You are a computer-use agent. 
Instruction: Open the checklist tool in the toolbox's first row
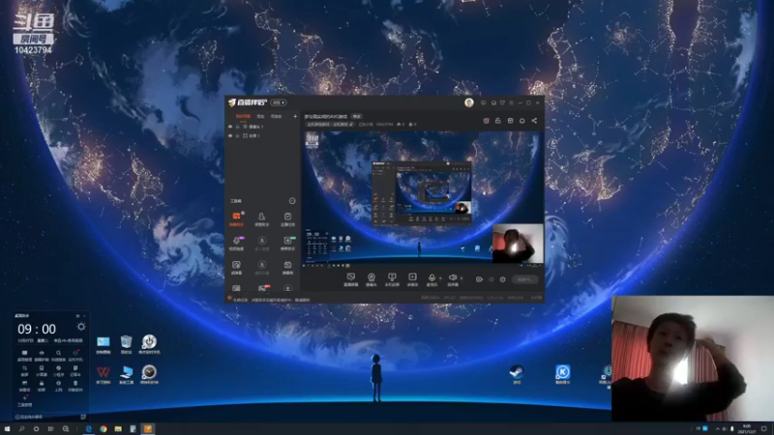click(287, 218)
